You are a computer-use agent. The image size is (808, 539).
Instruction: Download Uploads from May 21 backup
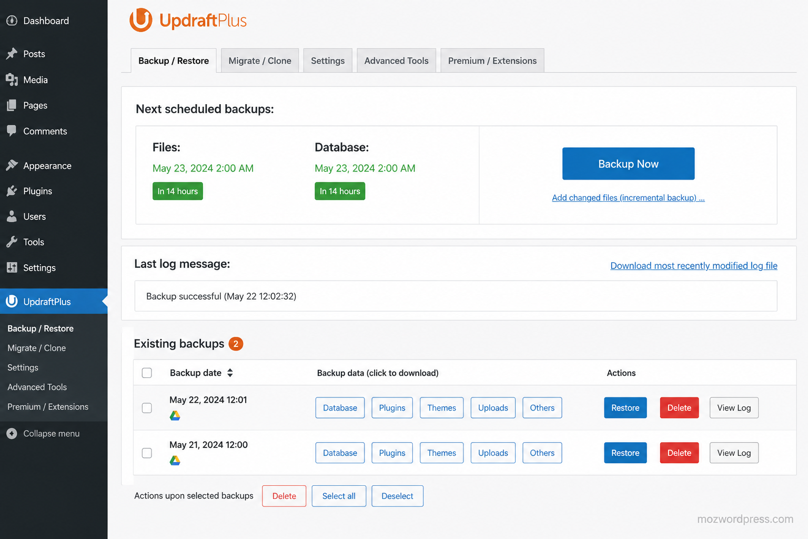(x=493, y=453)
